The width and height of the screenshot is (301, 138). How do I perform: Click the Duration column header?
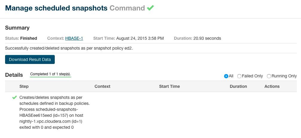[x=238, y=86]
